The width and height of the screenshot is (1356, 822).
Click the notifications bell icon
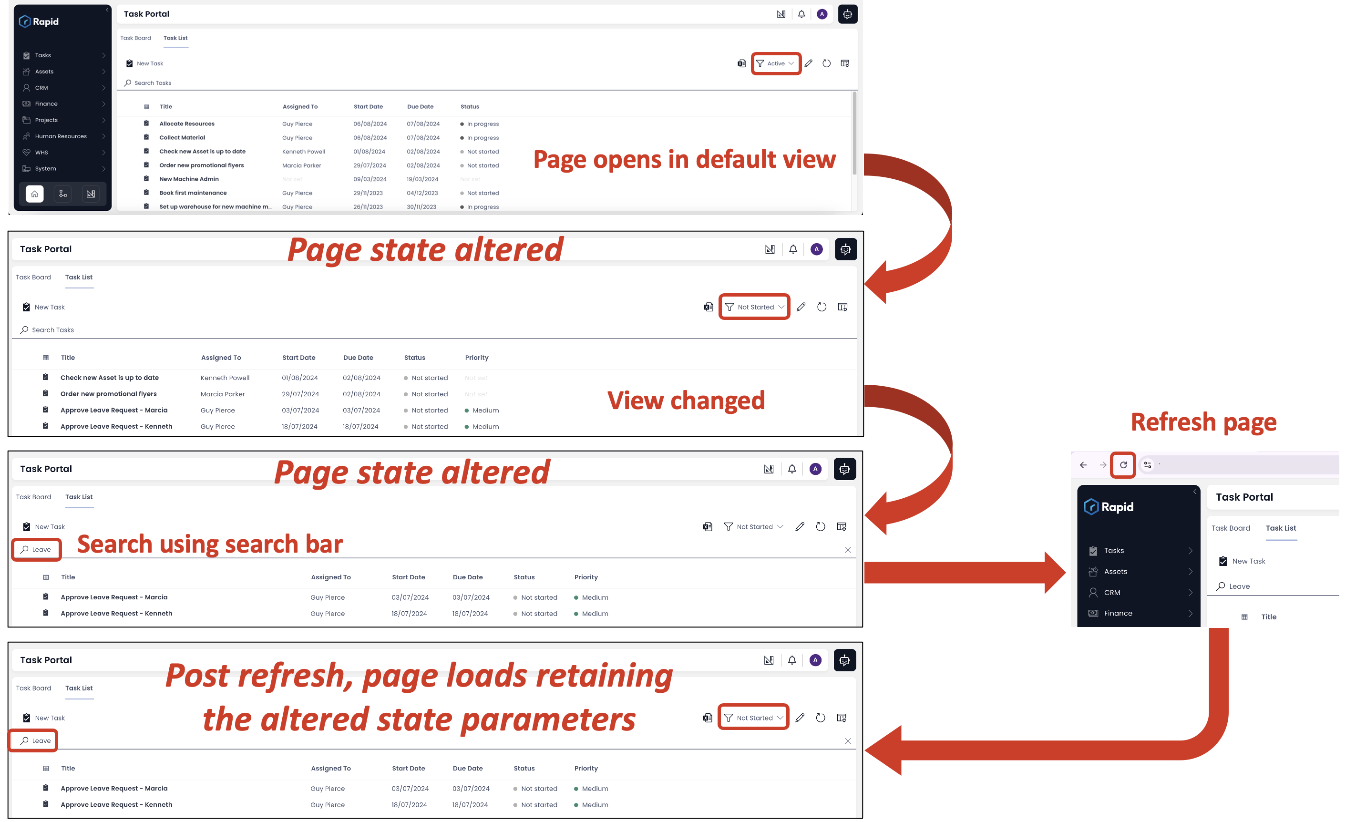(800, 13)
